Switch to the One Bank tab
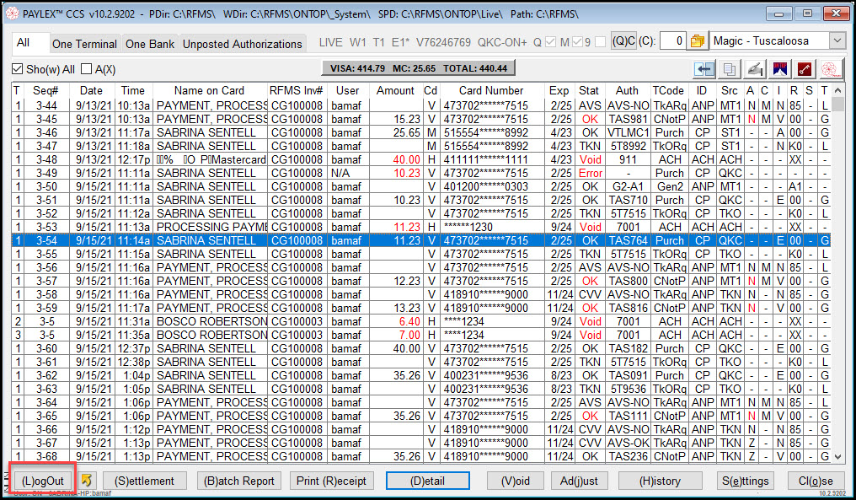Image resolution: width=856 pixels, height=500 pixels. point(150,44)
